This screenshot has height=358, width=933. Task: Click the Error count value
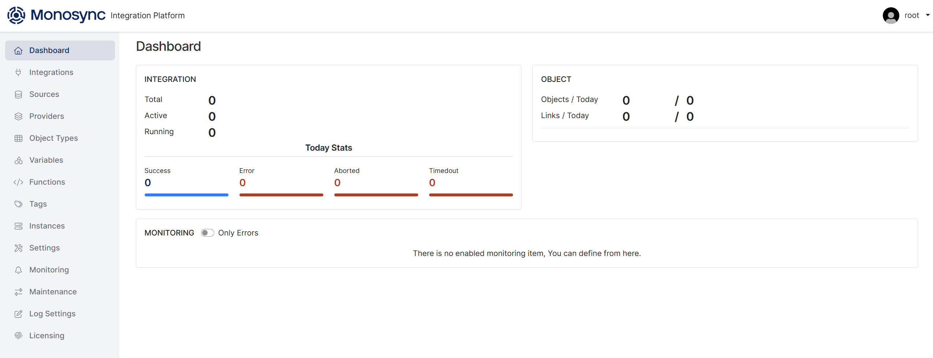[x=242, y=182]
